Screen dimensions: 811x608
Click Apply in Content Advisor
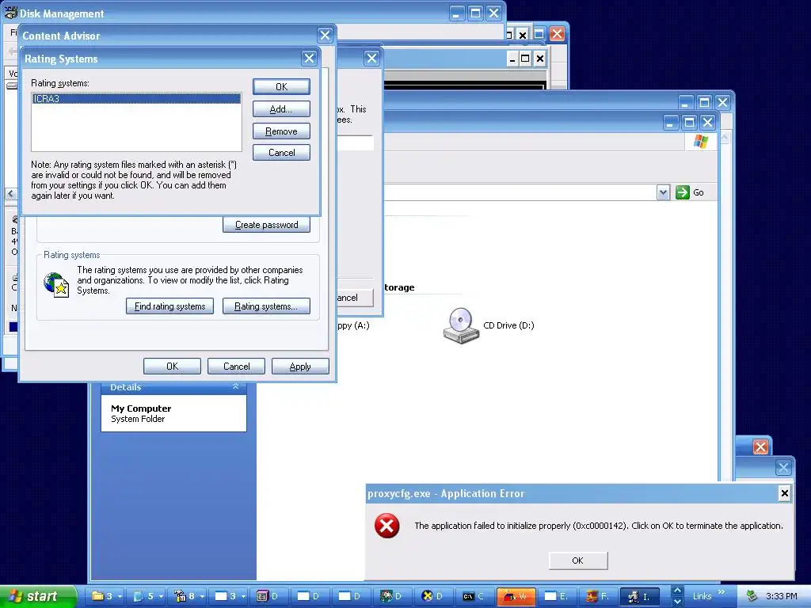coord(300,366)
